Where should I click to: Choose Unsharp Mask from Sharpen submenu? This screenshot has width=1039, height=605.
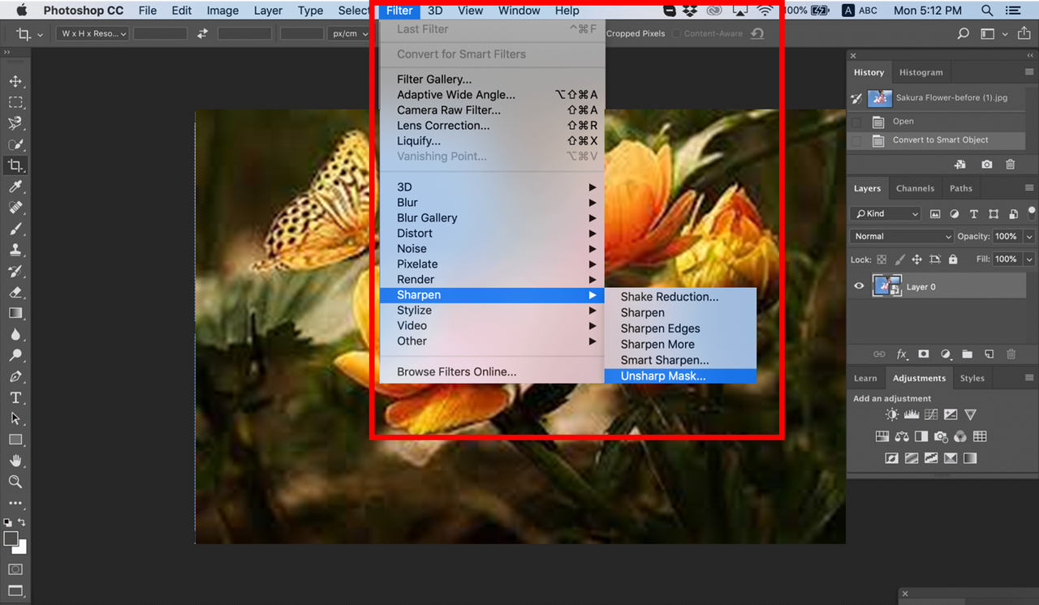(664, 375)
